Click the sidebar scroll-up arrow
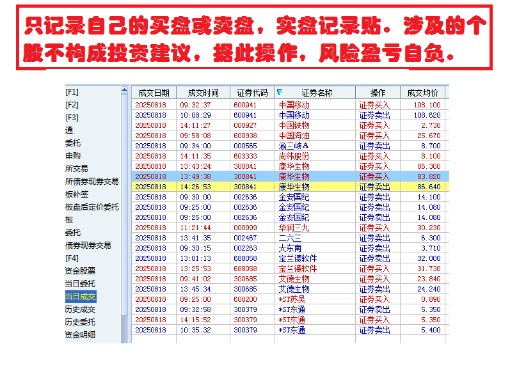The image size is (510, 367). click(x=124, y=90)
